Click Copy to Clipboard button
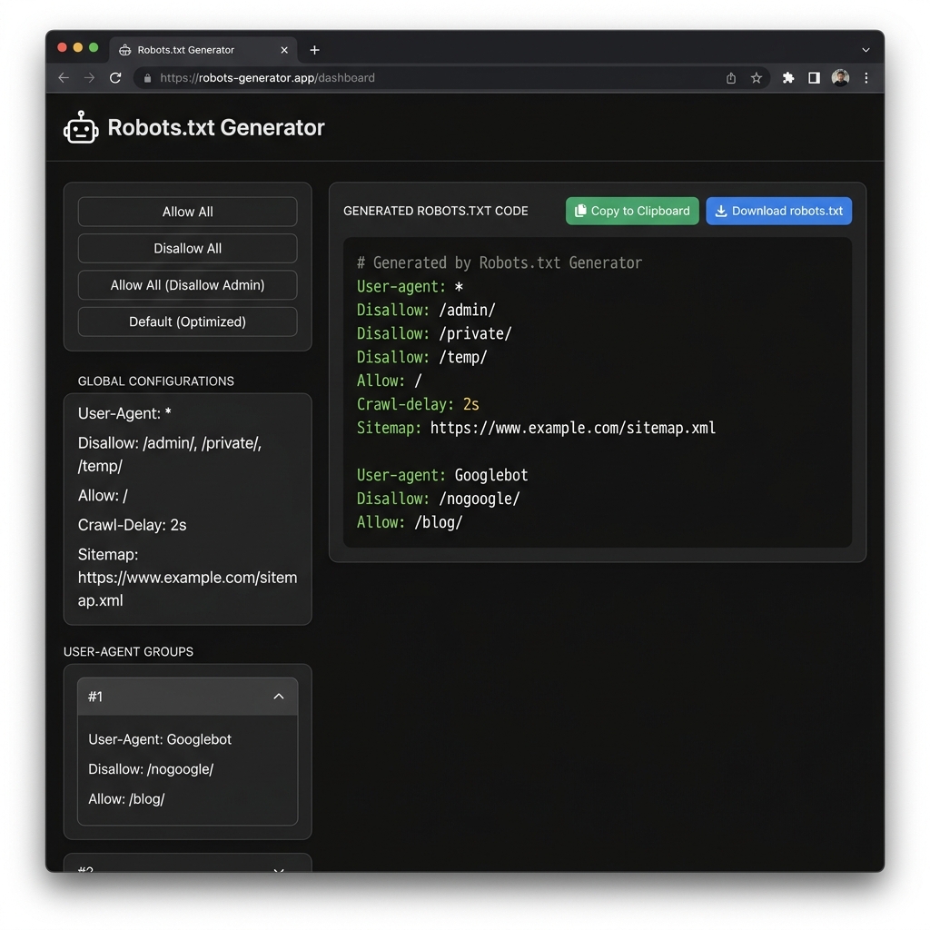The width and height of the screenshot is (930, 930). 632,211
